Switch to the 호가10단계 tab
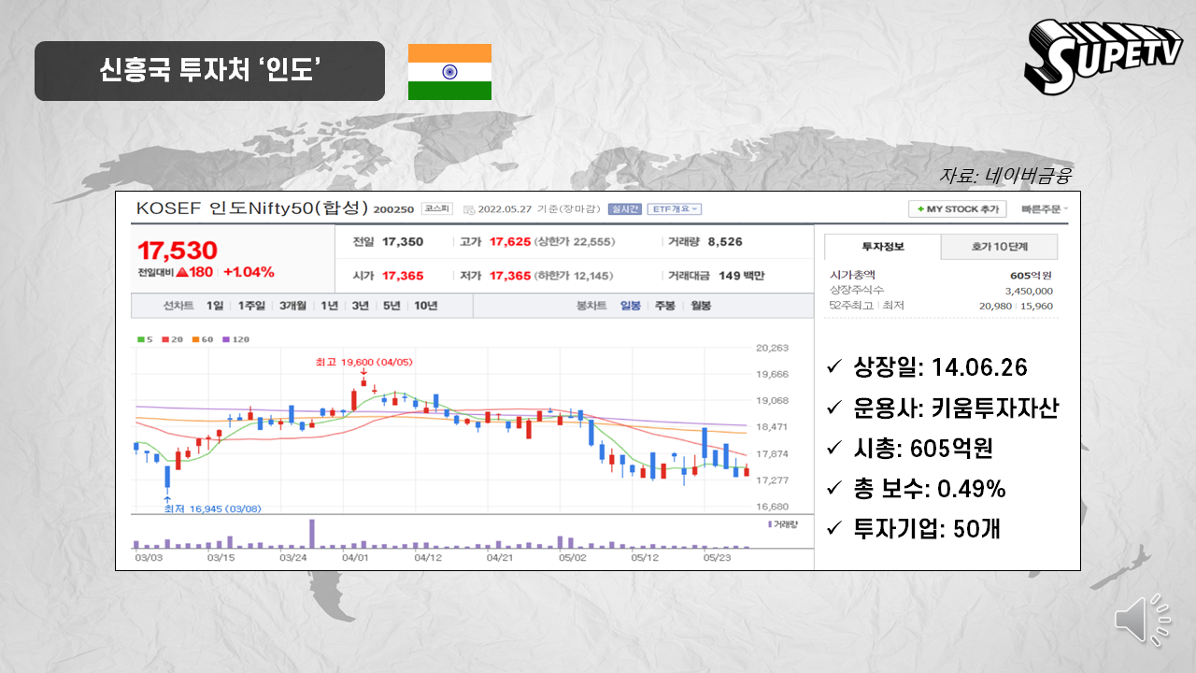Viewport: 1196px width, 673px height. [999, 247]
